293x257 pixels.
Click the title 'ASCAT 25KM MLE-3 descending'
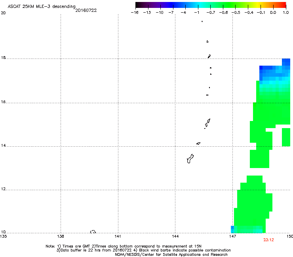pyautogui.click(x=42, y=6)
